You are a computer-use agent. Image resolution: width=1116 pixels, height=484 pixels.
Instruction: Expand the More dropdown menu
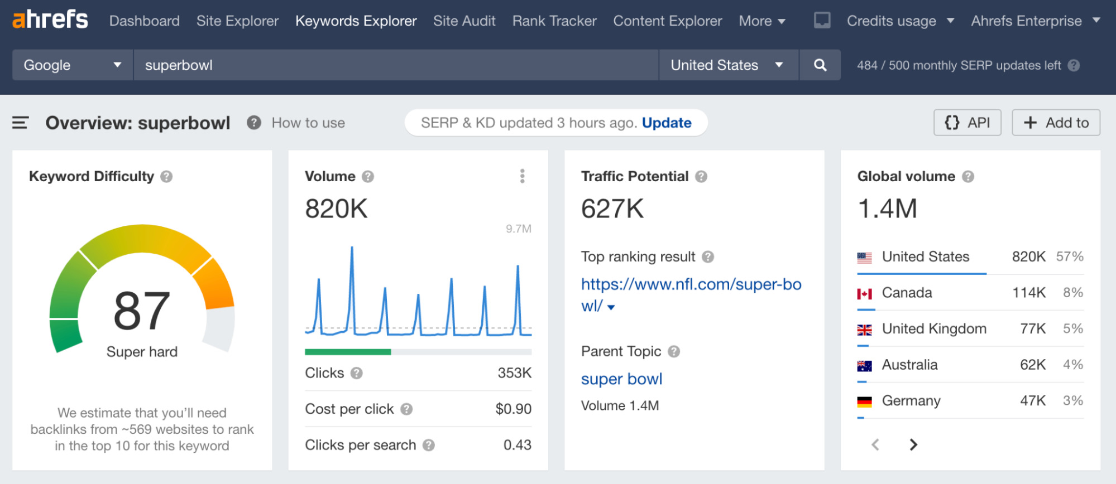tap(762, 21)
